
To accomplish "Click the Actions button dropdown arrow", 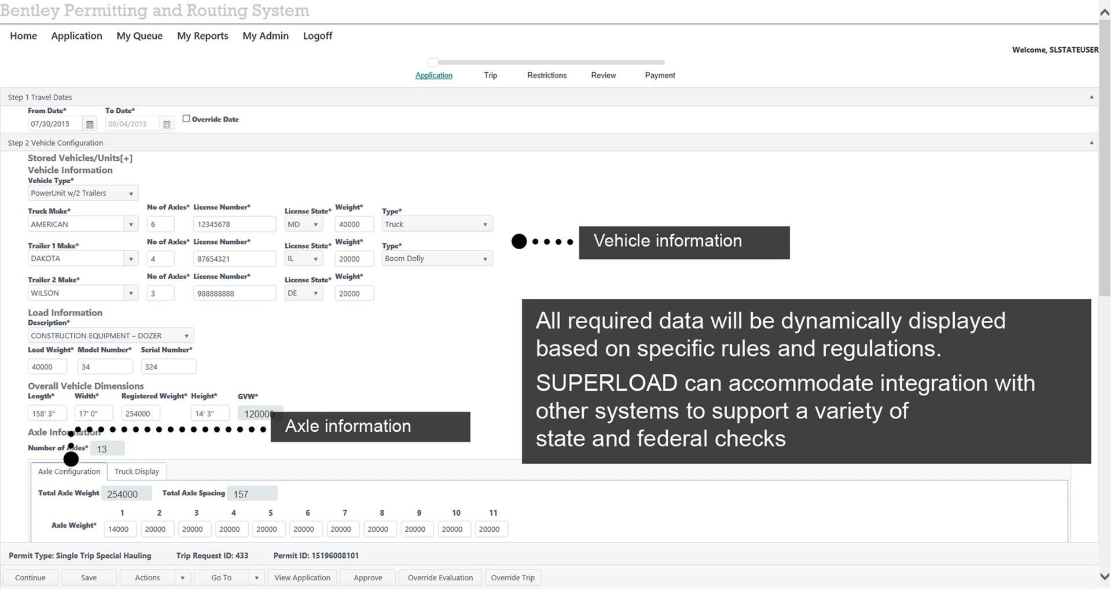I will (182, 577).
